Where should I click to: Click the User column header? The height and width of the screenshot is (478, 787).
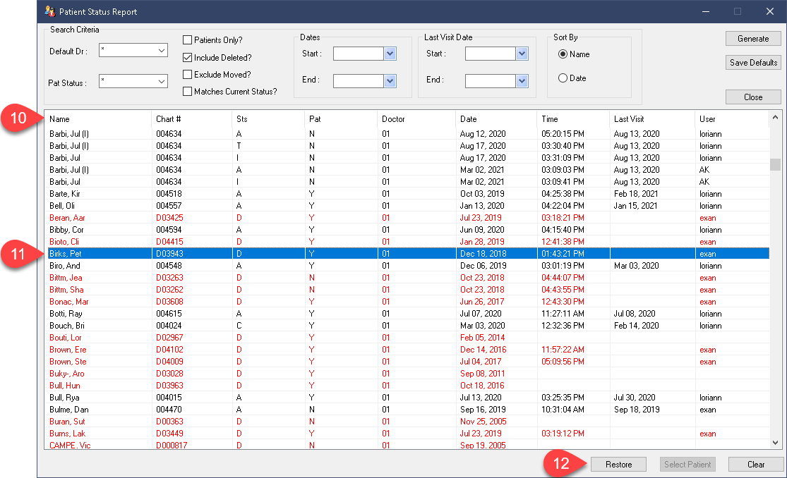[x=732, y=119]
